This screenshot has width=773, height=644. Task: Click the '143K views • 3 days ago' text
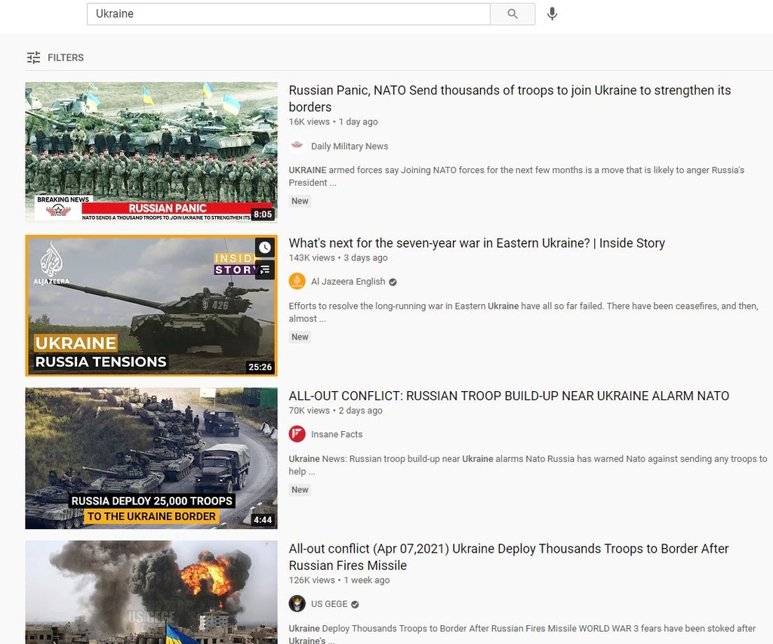(x=338, y=258)
